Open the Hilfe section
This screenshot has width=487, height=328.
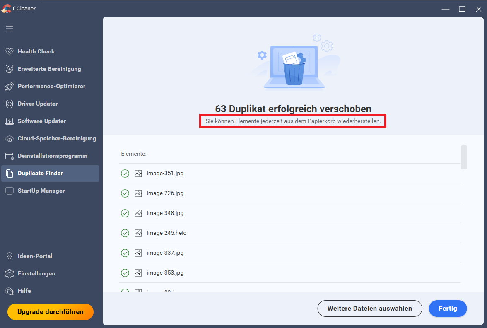(x=24, y=291)
